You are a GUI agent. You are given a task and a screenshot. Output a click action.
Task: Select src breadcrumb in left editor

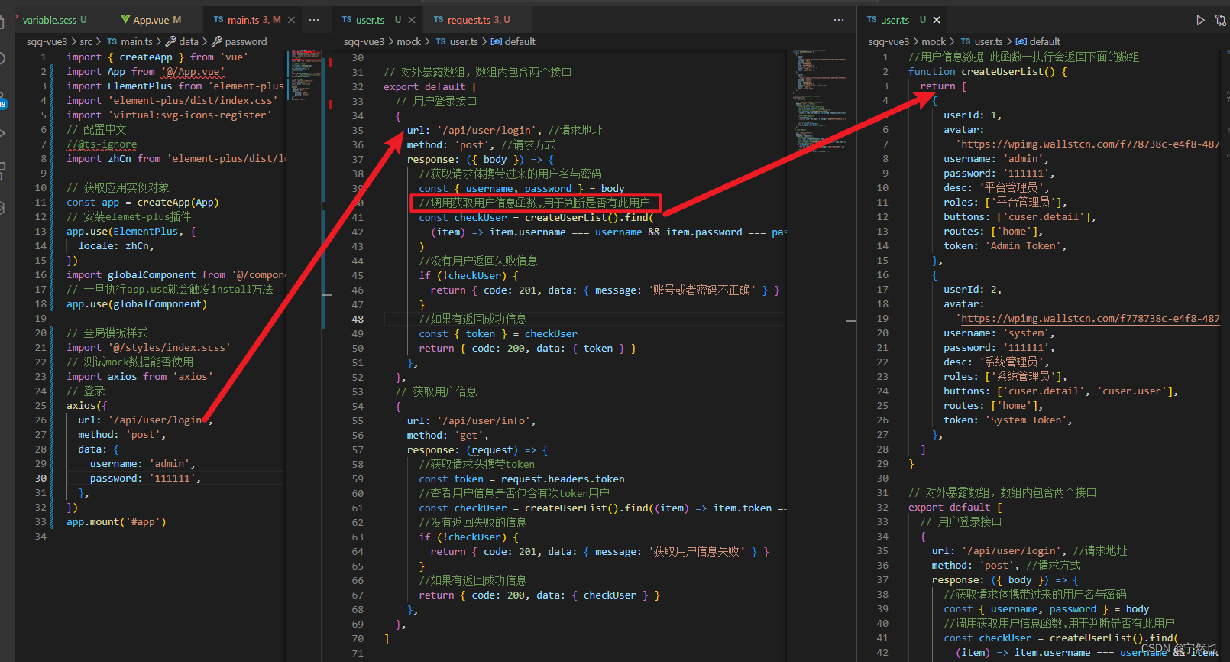[x=86, y=41]
